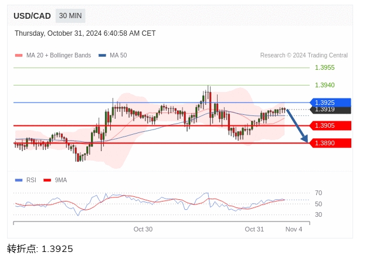Click the red 9MA legend swatch
366x259 pixels.
[47, 180]
